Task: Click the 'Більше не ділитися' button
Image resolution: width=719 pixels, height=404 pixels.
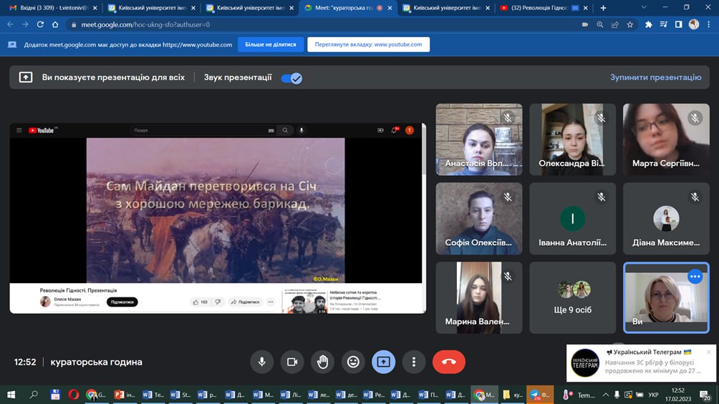Action: pos(270,44)
